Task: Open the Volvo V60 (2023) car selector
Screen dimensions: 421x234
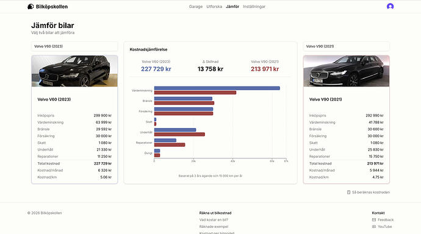Action: point(74,46)
